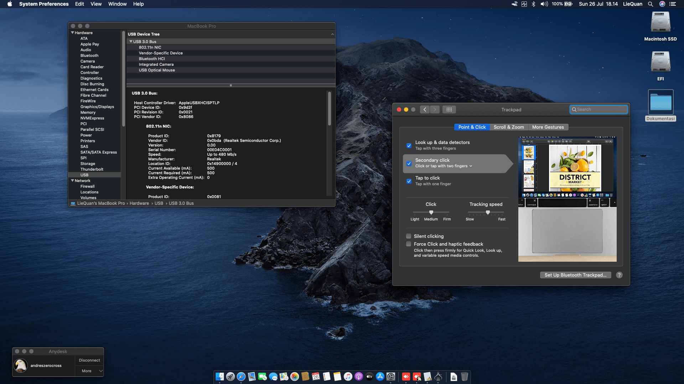Collapse the Network tree section
This screenshot has width=684, height=384.
[x=72, y=181]
